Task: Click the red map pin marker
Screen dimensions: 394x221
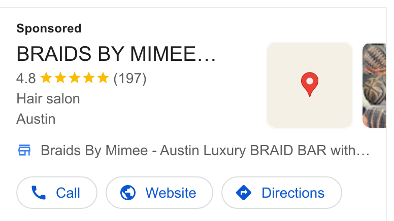Action: click(x=310, y=84)
